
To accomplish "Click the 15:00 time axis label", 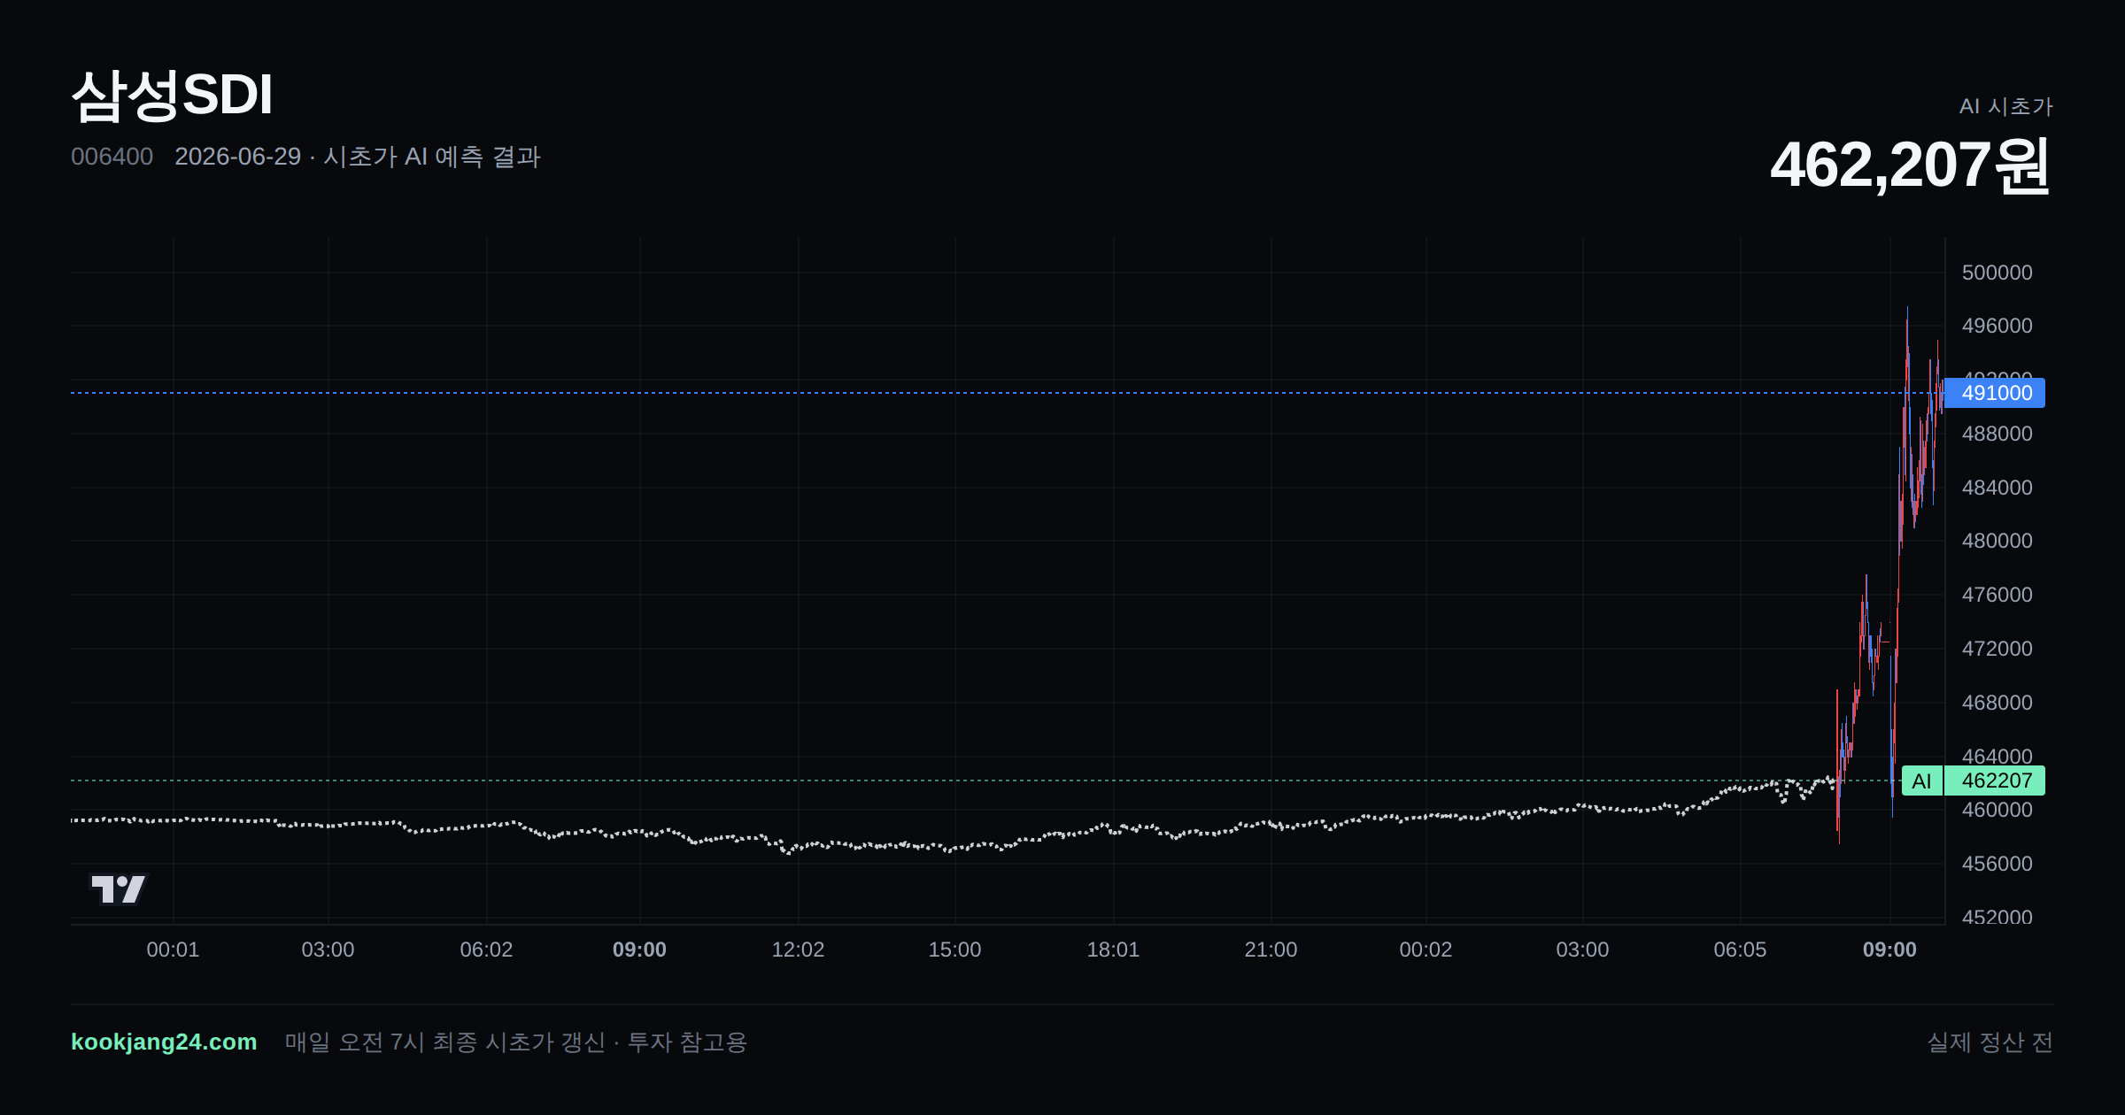I will point(954,950).
